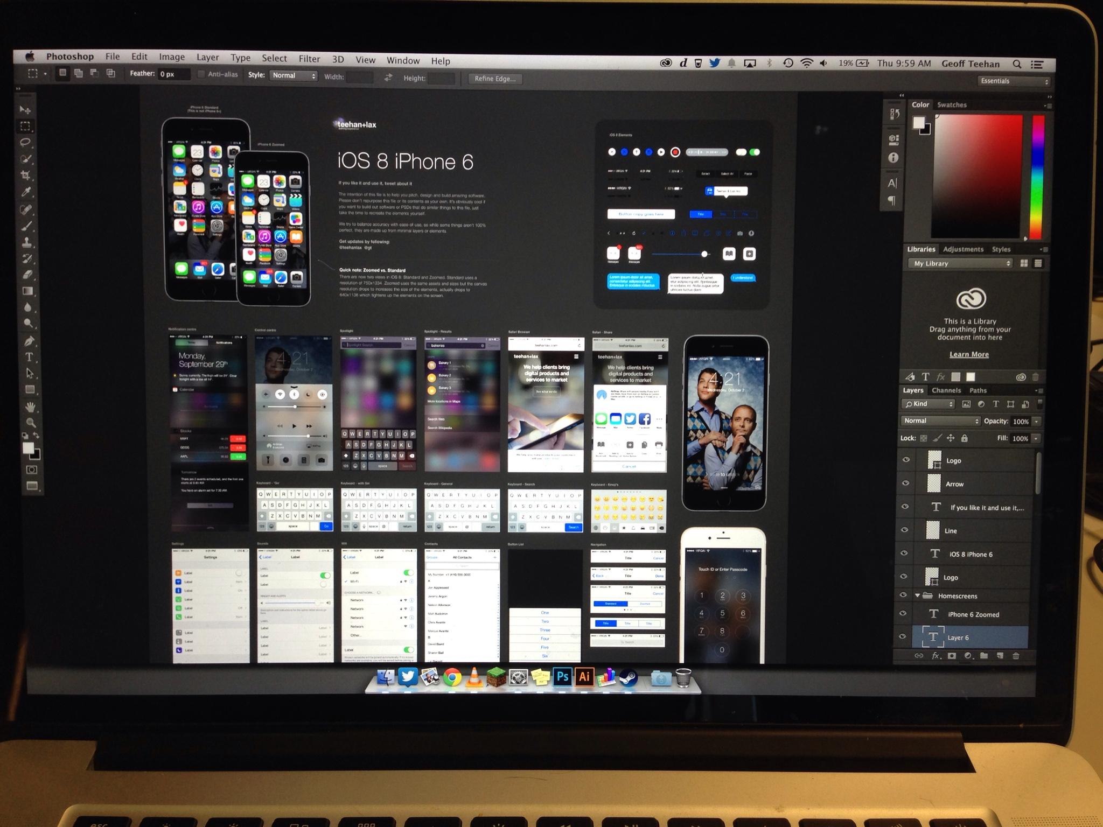This screenshot has height=827, width=1103.
Task: Select the Crop tool
Action: [x=25, y=176]
